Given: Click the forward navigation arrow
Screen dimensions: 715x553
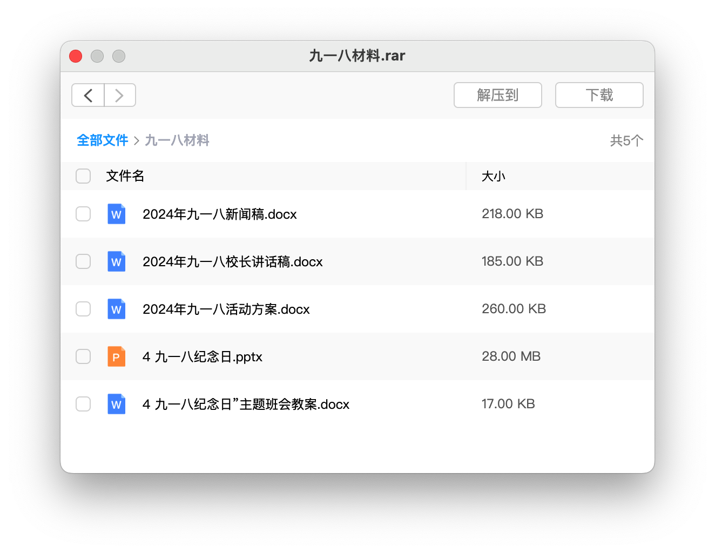Looking at the screenshot, I should [x=120, y=96].
